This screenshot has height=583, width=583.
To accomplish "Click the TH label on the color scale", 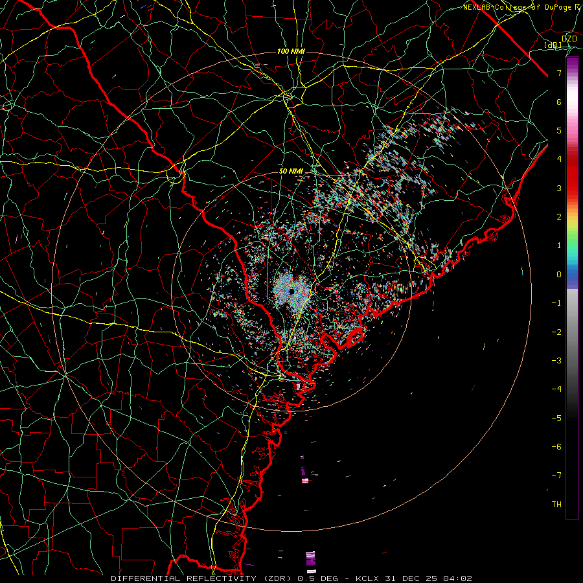I will coord(556,505).
